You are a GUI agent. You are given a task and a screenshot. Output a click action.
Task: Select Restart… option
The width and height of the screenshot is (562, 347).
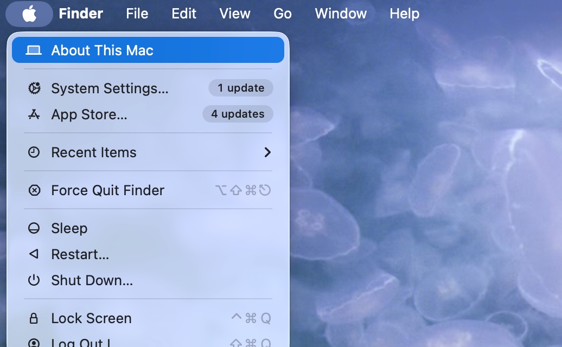[148, 254]
